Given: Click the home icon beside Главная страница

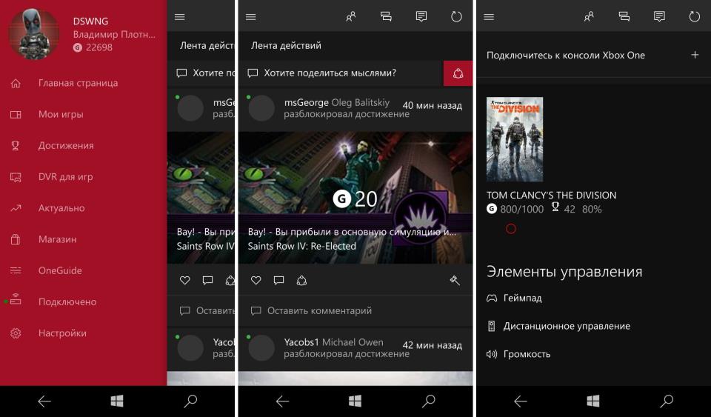Looking at the screenshot, I should (16, 84).
